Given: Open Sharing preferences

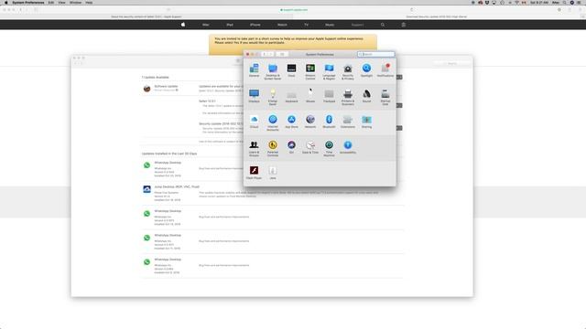Looking at the screenshot, I should point(366,122).
